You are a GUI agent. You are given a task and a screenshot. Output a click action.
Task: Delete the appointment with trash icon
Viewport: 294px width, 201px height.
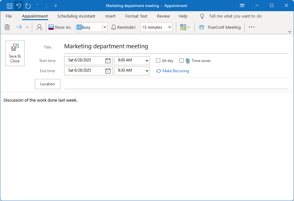click(x=7, y=27)
